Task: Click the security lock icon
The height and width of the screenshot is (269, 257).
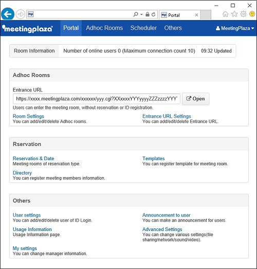Action: (x=148, y=14)
